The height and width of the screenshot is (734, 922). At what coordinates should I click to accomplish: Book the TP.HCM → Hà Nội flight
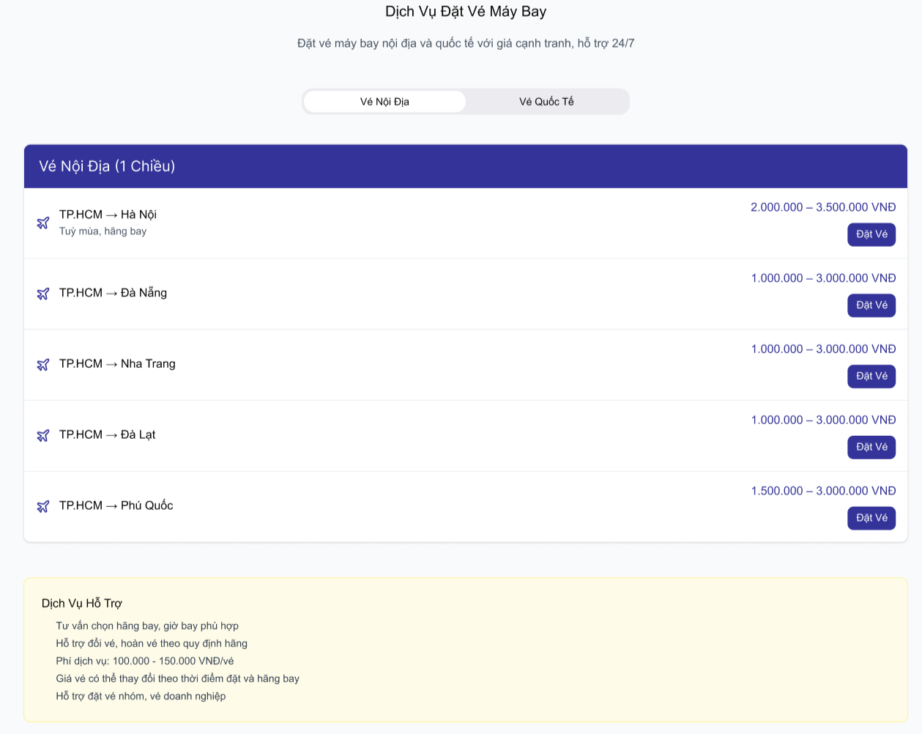click(x=871, y=234)
